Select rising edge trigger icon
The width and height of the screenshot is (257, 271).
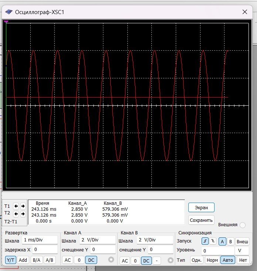coord(205,241)
